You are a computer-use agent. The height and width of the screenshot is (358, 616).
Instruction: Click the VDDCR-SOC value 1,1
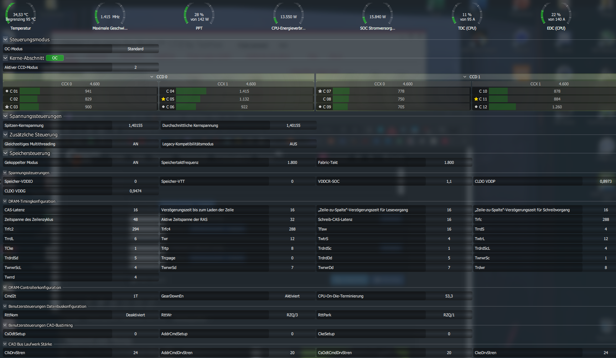click(x=449, y=181)
